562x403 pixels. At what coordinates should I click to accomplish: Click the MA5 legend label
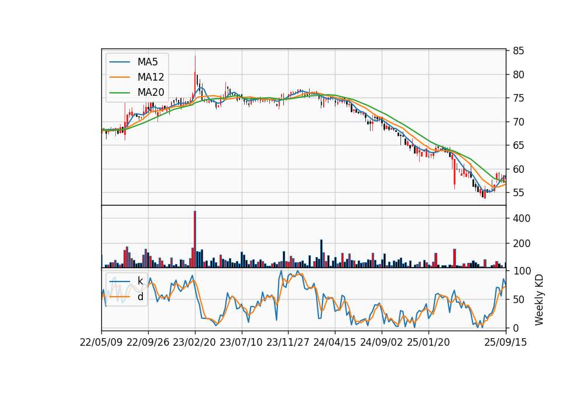tap(148, 62)
